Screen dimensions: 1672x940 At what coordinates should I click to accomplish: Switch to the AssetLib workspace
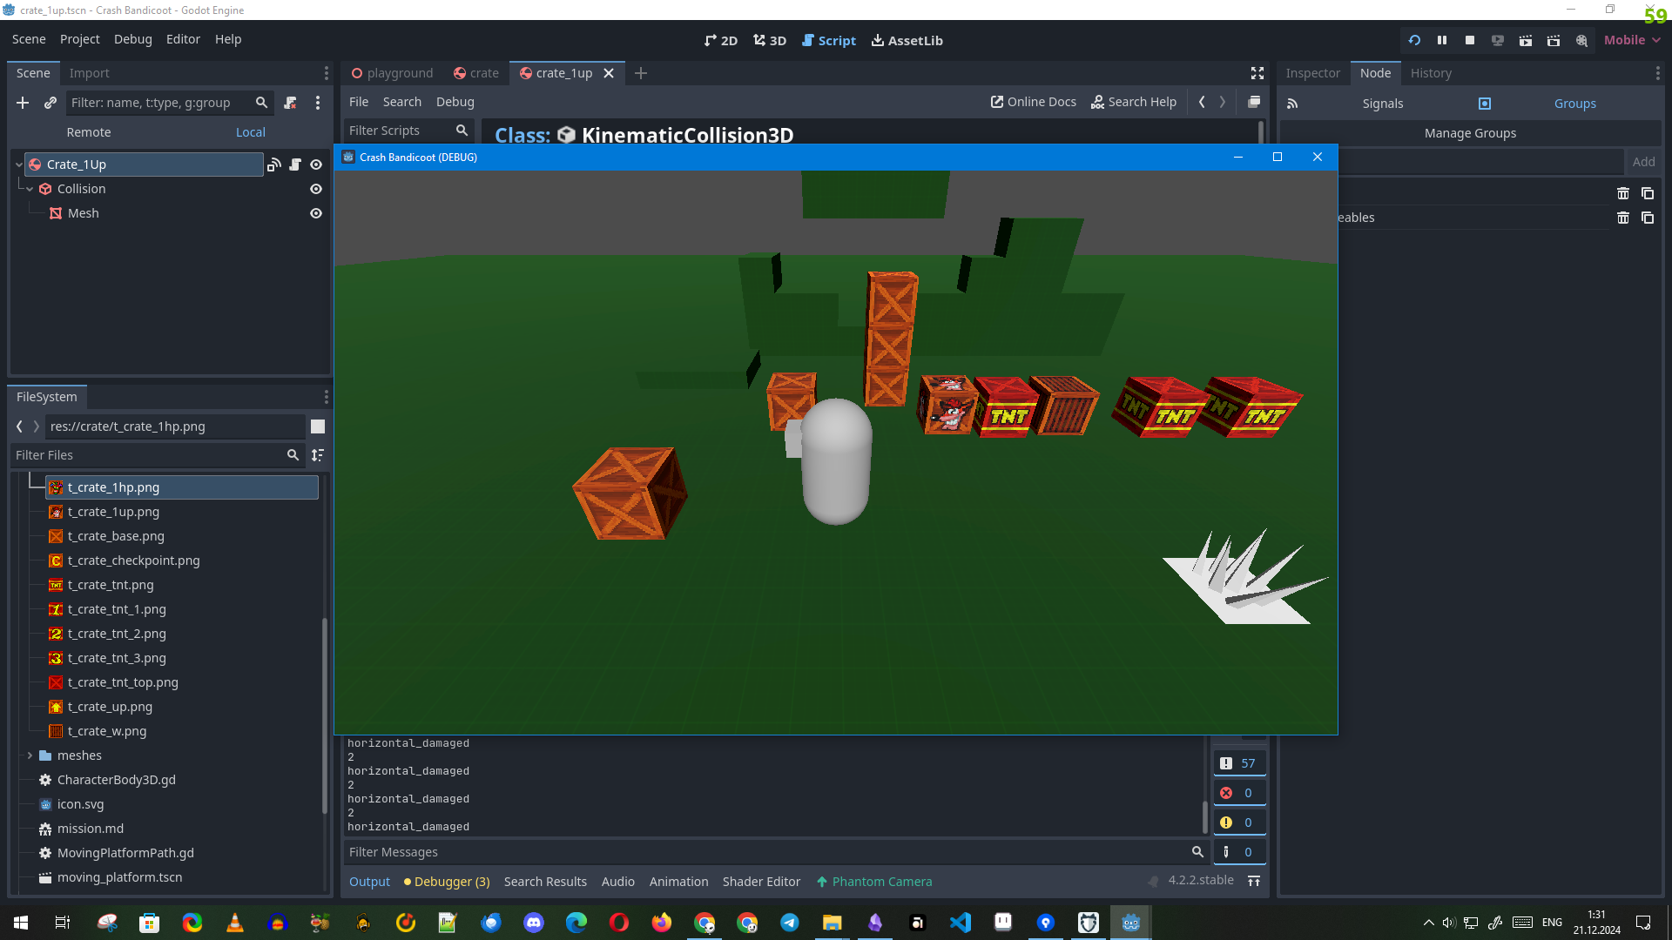(x=907, y=40)
